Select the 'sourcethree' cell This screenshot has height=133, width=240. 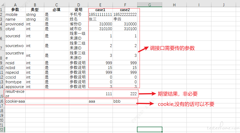point(15,56)
